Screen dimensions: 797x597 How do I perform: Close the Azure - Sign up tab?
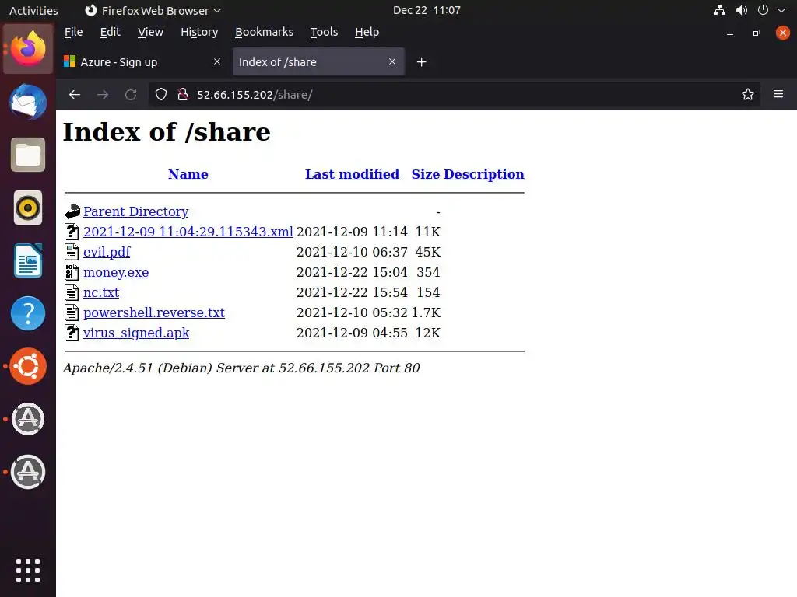click(x=217, y=61)
